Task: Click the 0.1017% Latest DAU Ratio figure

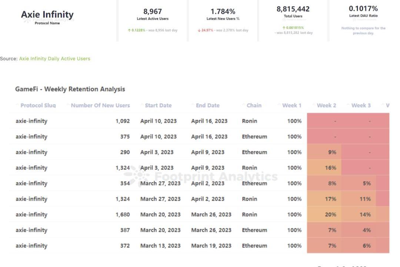Action: point(363,8)
